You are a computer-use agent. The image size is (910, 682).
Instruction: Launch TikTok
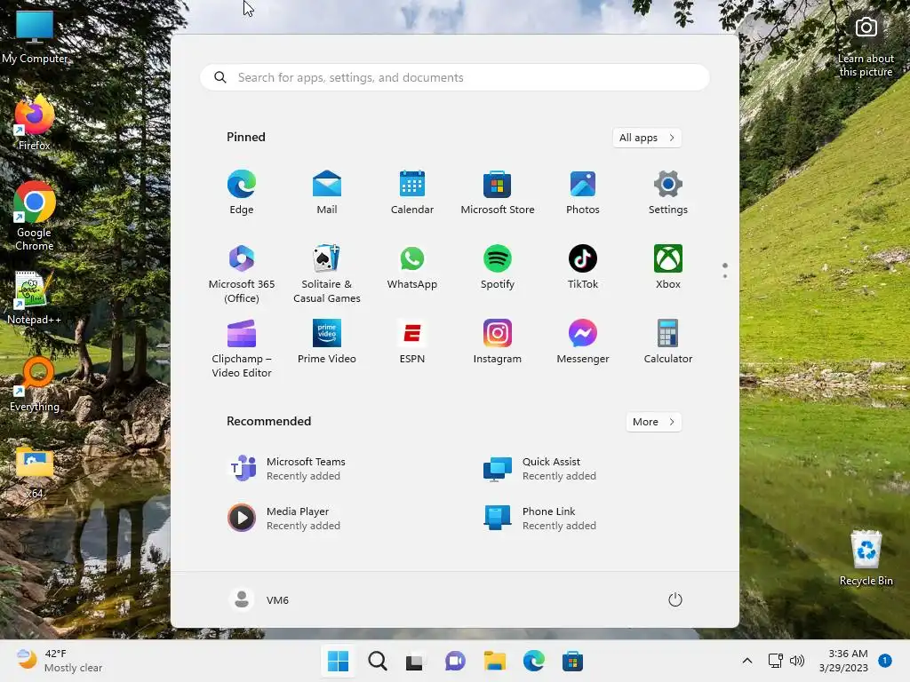(x=583, y=266)
